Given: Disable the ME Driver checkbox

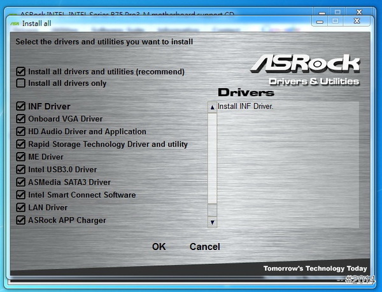Looking at the screenshot, I should pyautogui.click(x=22, y=157).
